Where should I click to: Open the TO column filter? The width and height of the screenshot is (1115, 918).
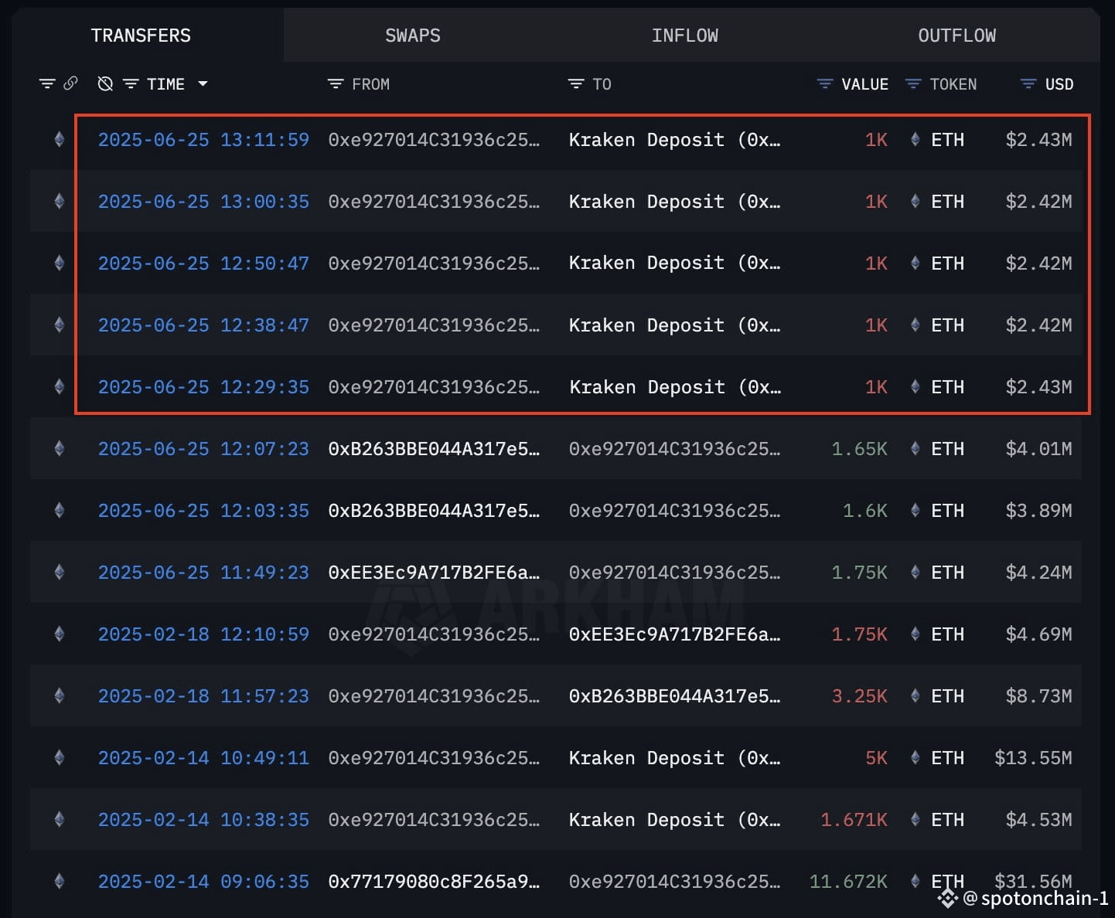(576, 83)
